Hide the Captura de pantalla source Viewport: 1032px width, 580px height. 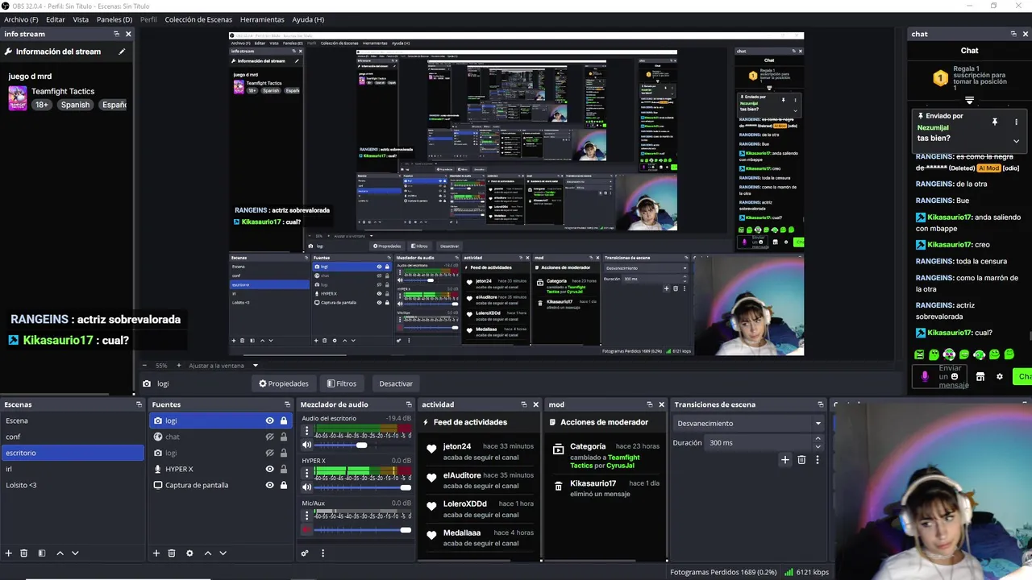269,485
